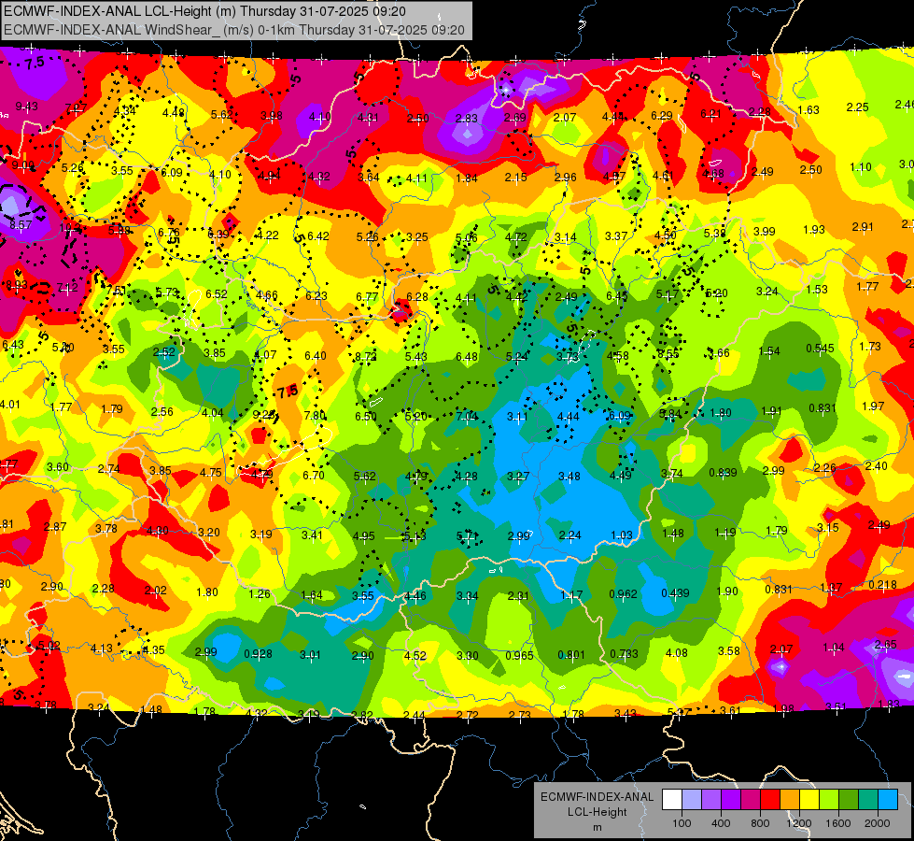Image resolution: width=914 pixels, height=841 pixels.
Task: Click the 7.80 wind shear value
Action: [x=315, y=416]
